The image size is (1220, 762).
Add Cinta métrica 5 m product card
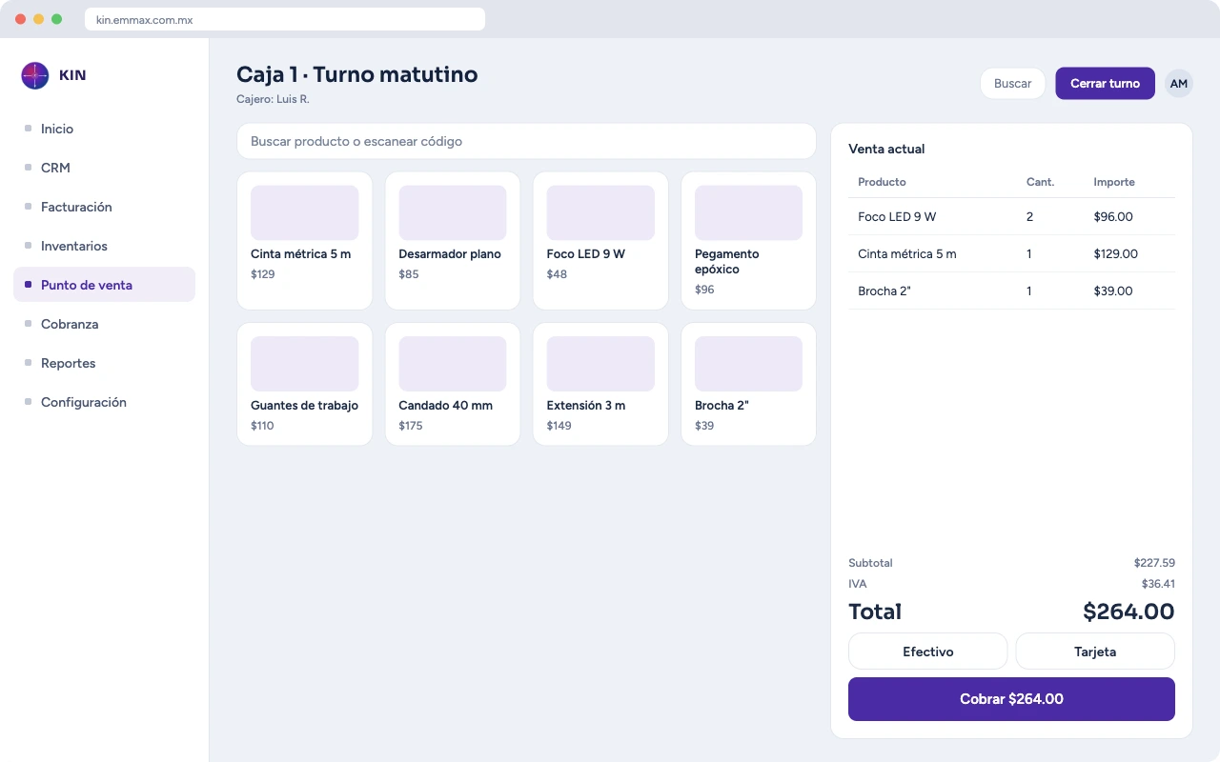tap(304, 241)
